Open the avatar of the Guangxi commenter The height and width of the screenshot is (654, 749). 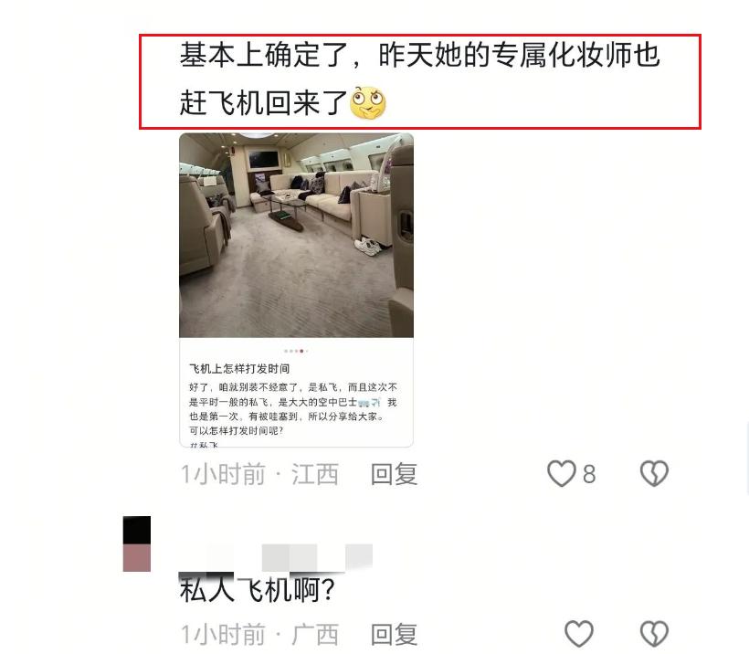tap(137, 543)
